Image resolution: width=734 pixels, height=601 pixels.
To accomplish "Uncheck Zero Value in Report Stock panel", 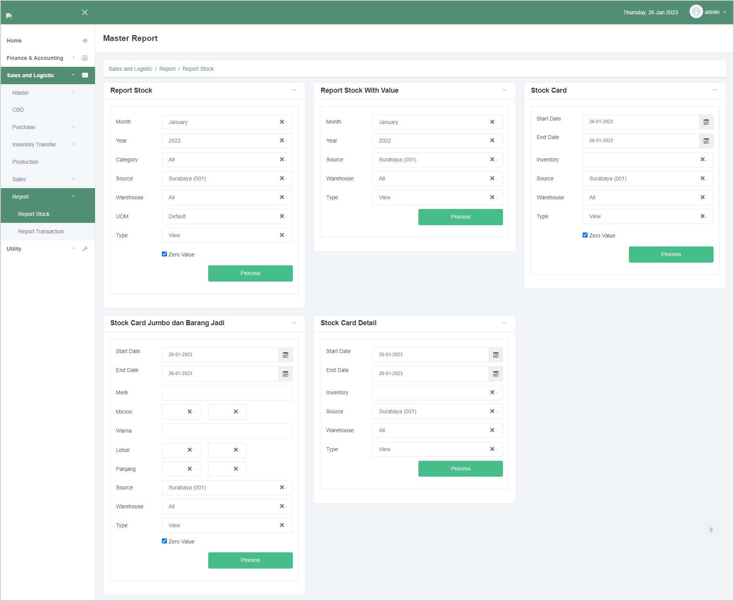I will (164, 254).
